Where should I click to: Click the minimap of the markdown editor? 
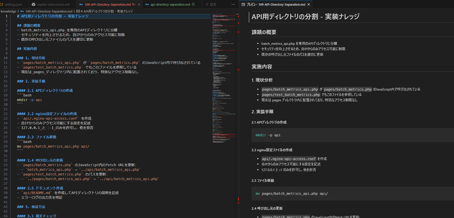pyautogui.click(x=224, y=78)
